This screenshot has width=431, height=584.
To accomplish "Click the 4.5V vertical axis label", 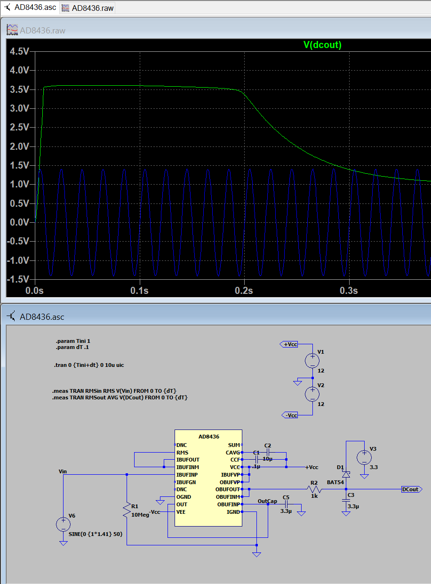I will point(19,51).
